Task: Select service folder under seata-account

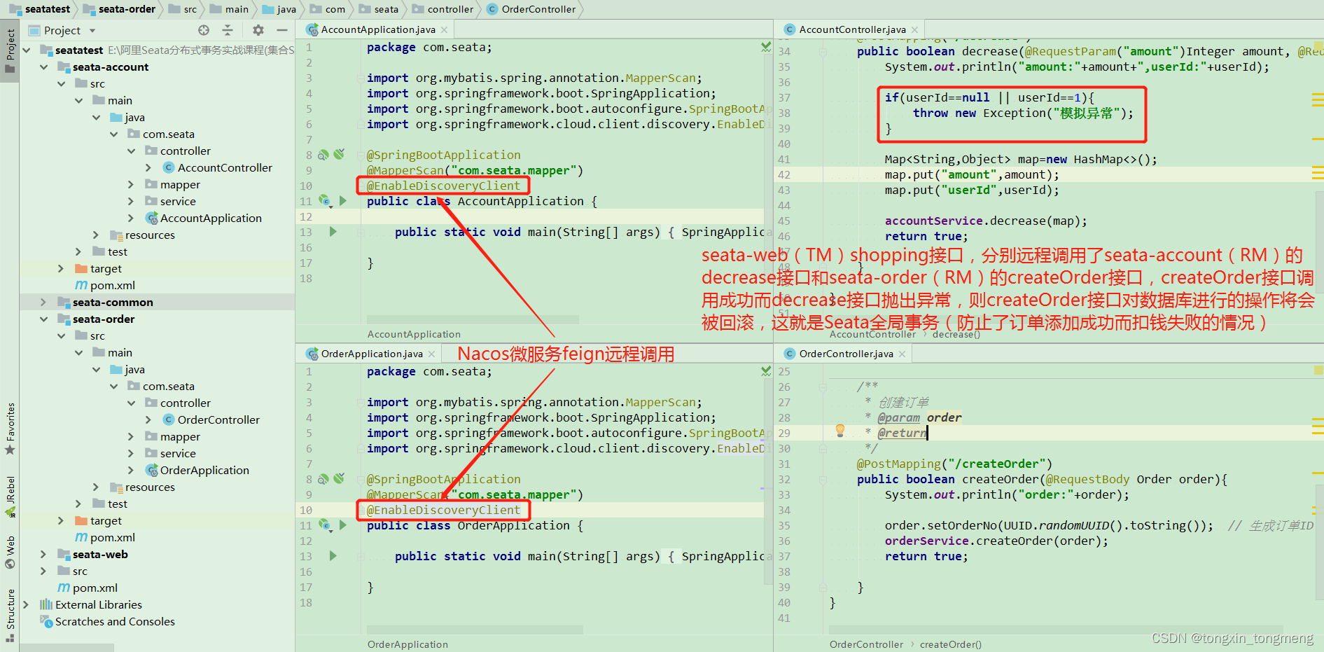Action: click(178, 202)
